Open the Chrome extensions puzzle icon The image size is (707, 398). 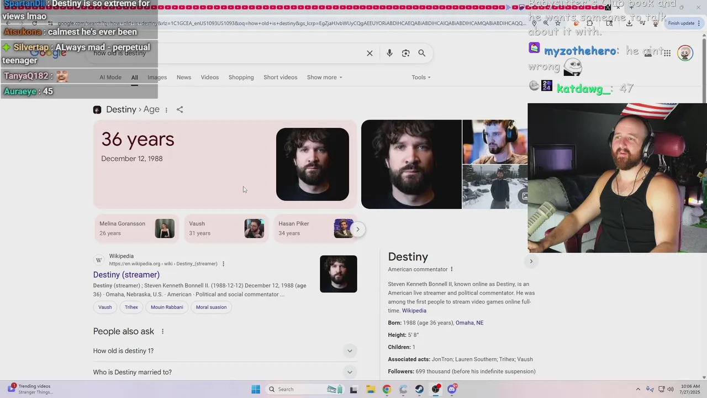(x=589, y=23)
